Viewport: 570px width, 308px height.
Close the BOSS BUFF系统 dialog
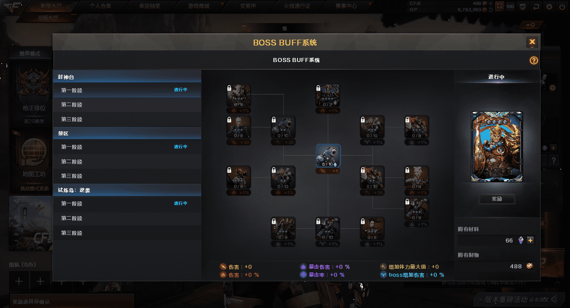pyautogui.click(x=532, y=42)
